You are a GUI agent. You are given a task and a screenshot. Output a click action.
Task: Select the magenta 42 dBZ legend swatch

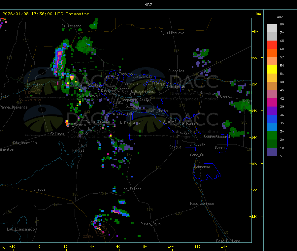[272, 102]
